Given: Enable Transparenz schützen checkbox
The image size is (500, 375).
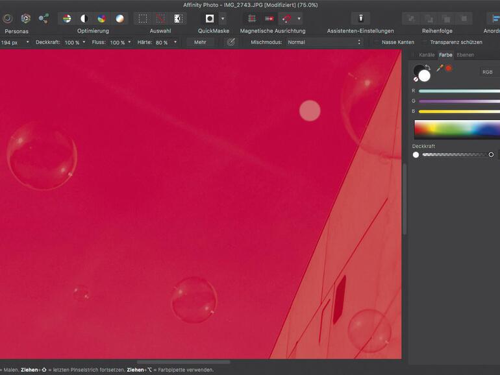Looking at the screenshot, I should coord(425,42).
